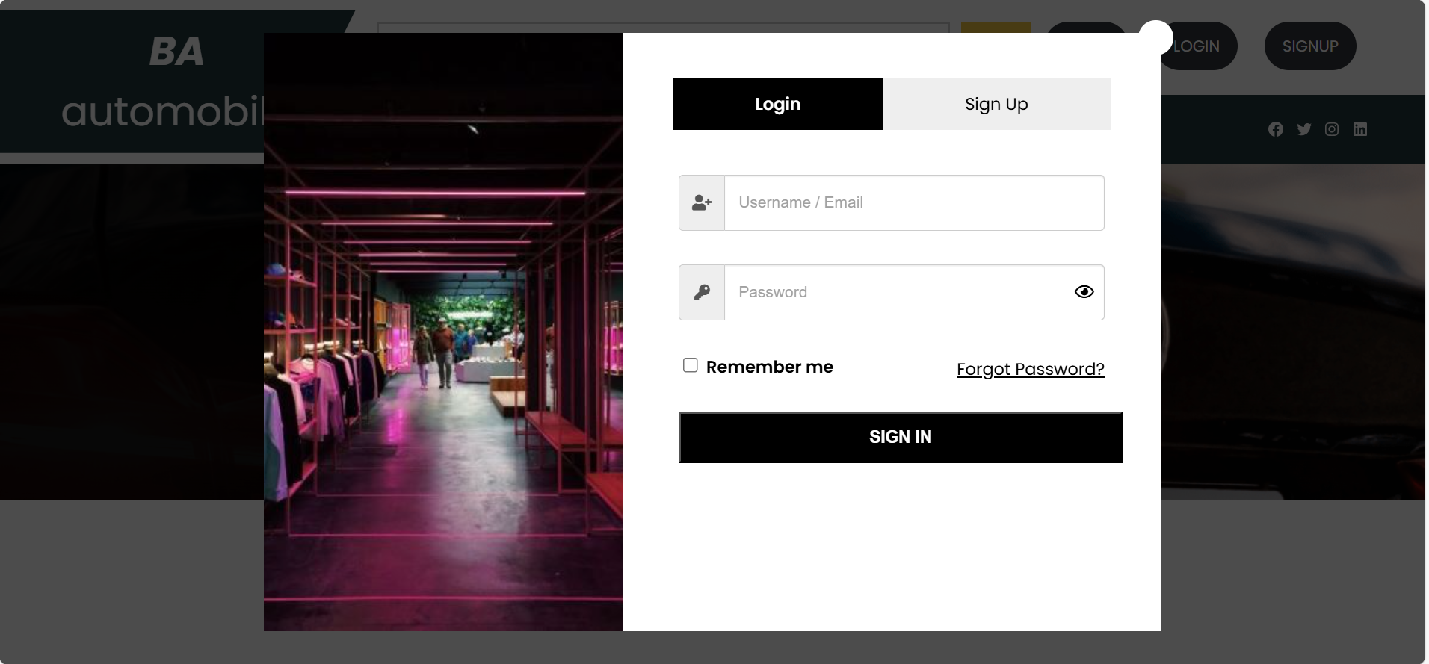This screenshot has width=1429, height=664.
Task: Click the BA automobile logo
Action: coord(149,82)
